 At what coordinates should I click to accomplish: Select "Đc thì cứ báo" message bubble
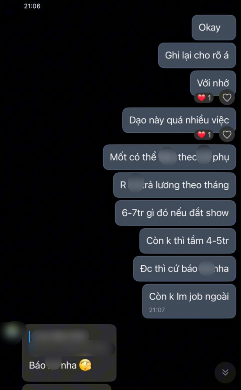184,269
